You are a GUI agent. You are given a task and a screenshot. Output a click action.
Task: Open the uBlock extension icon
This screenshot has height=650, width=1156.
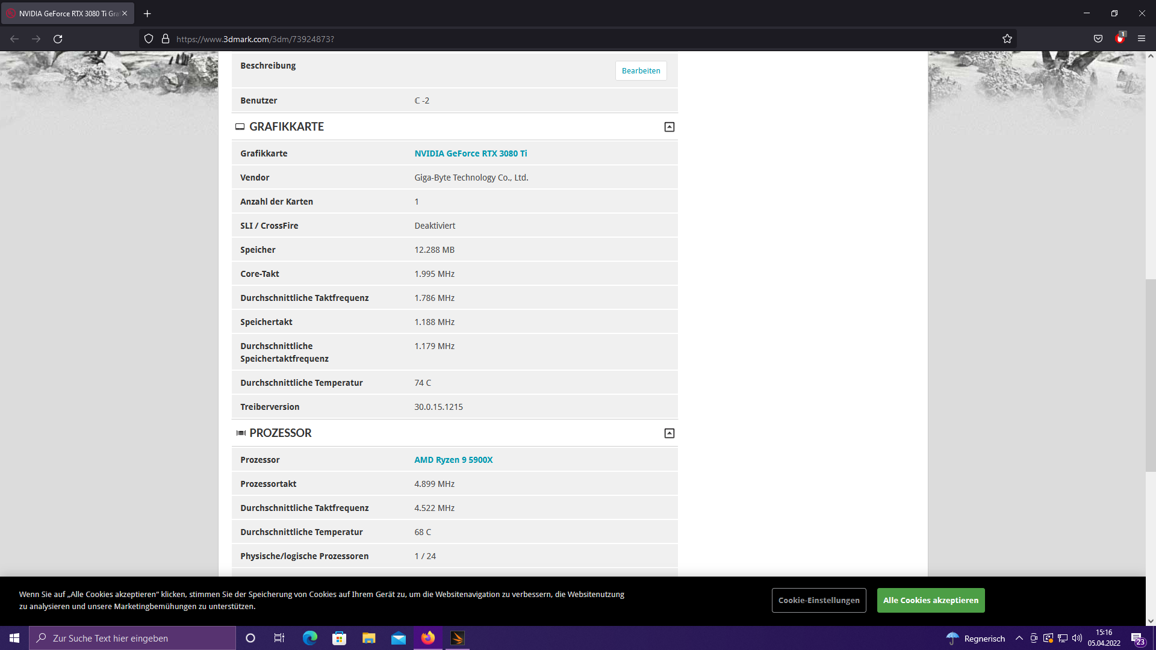click(1119, 39)
